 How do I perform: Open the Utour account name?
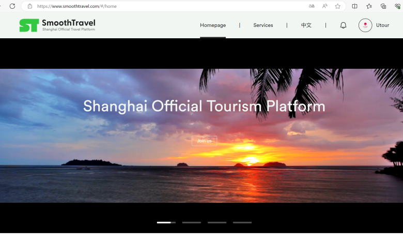[382, 25]
